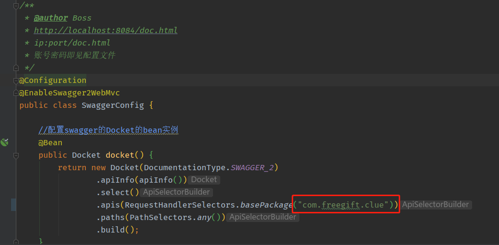Collapse the annotations via the @Configuration fold marker
The width and height of the screenshot is (499, 245).
[x=16, y=81]
